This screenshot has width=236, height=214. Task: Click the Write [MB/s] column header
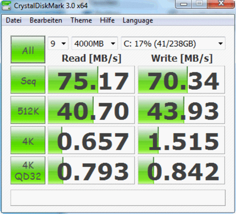pyautogui.click(x=182, y=58)
